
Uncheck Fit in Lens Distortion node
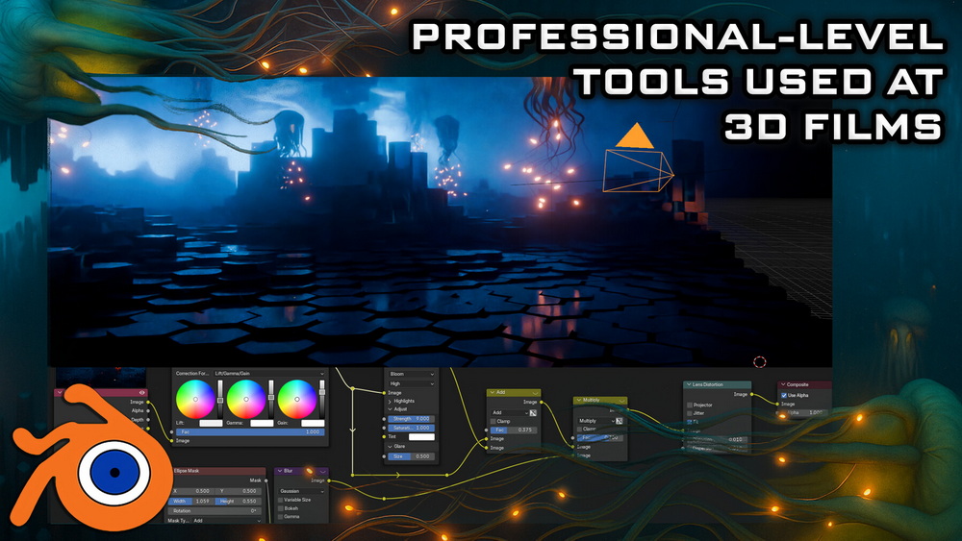pos(690,422)
